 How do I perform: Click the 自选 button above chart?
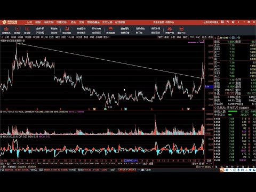204,37
